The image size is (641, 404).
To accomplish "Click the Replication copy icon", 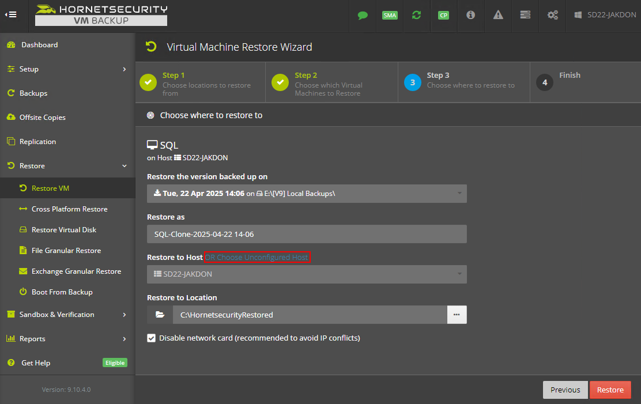I will [11, 141].
